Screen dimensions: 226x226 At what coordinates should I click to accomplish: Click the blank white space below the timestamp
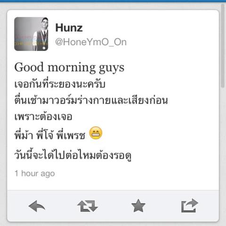113,184
